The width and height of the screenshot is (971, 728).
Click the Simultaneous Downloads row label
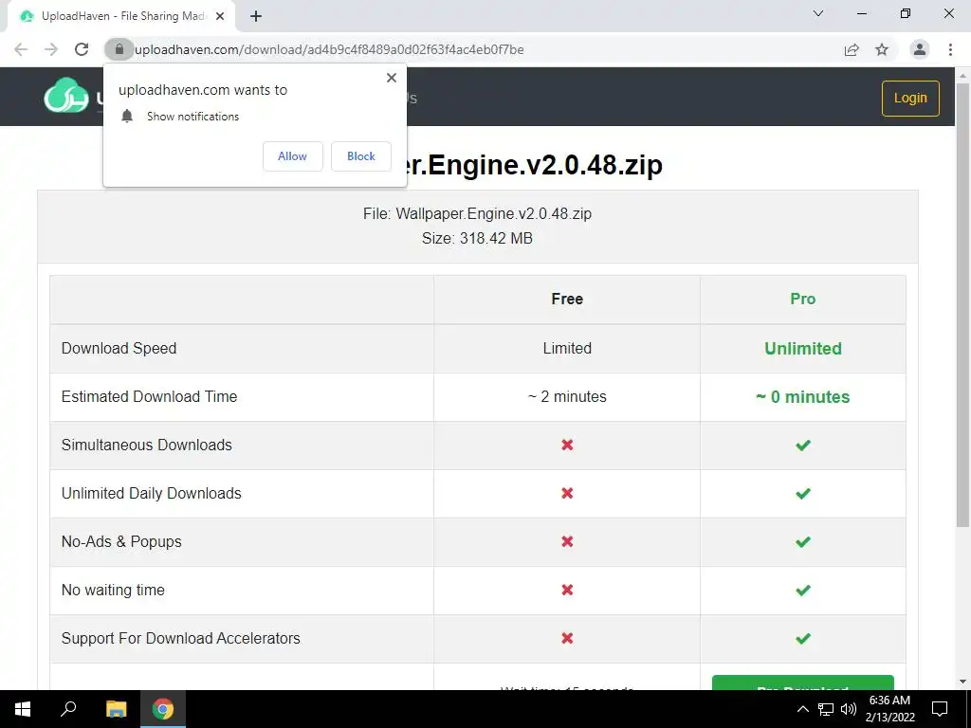pos(147,446)
